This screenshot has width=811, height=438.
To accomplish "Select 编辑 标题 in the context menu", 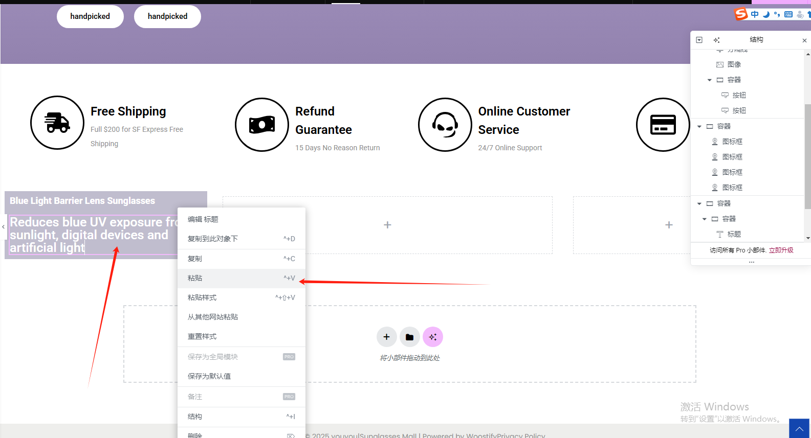I will tap(242, 219).
